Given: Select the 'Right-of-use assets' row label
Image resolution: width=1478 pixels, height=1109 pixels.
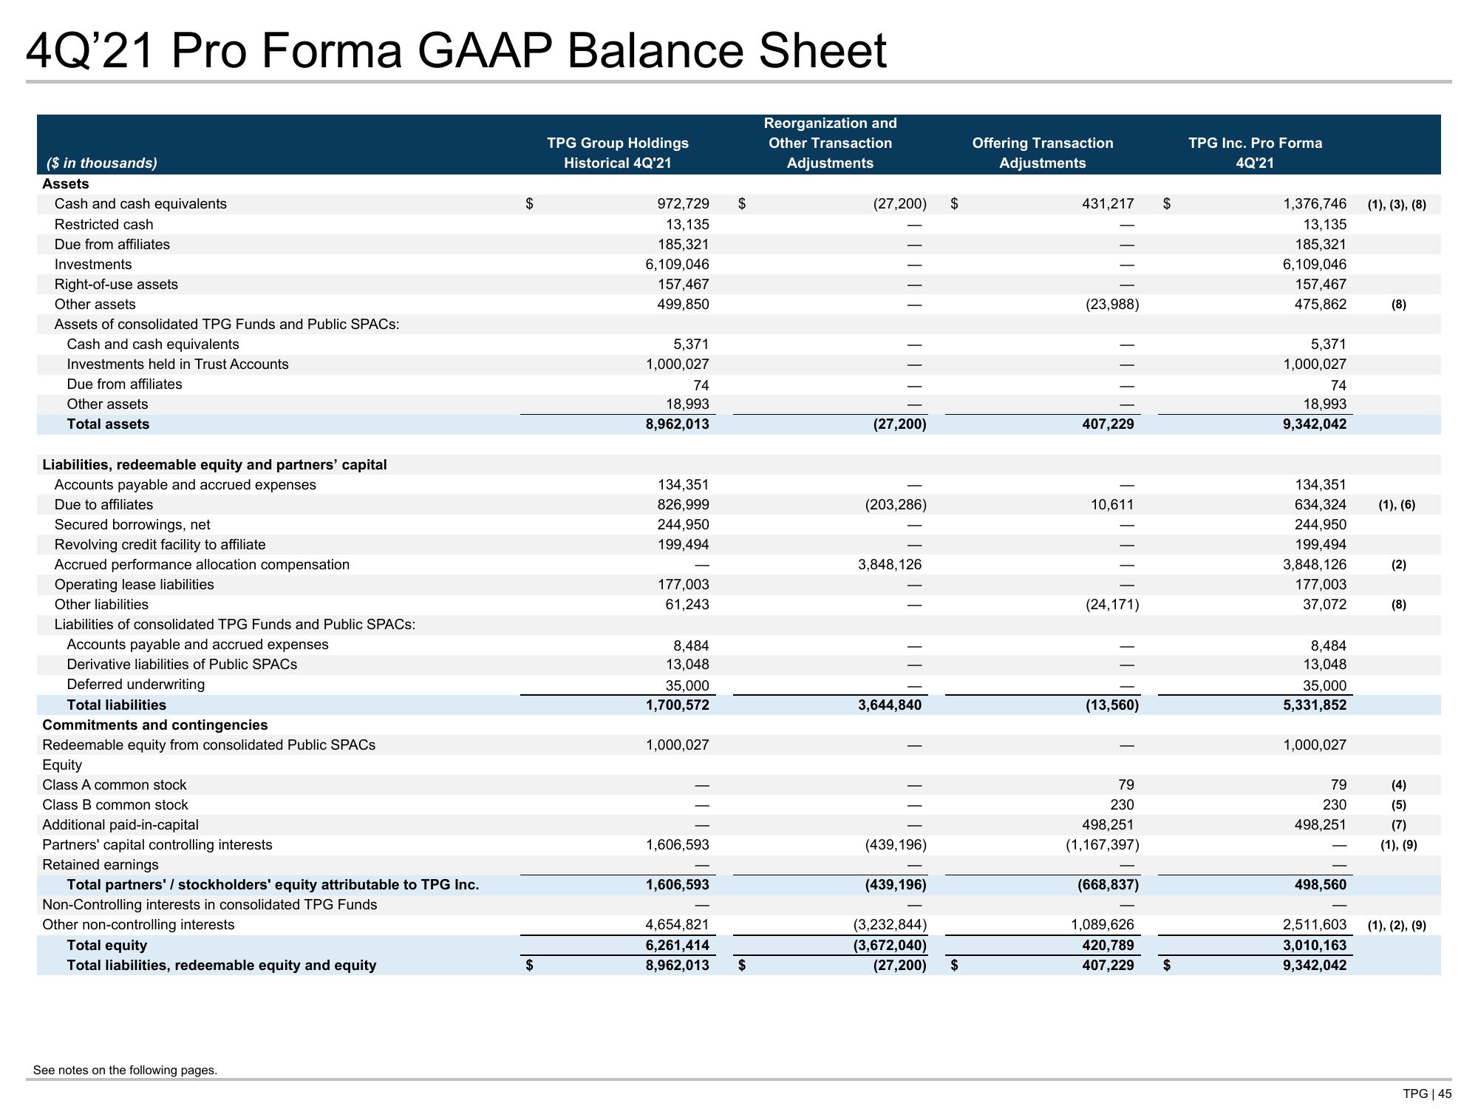Looking at the screenshot, I should [x=116, y=284].
